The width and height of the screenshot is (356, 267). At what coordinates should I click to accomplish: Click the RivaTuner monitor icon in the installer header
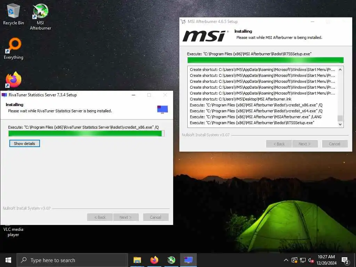pyautogui.click(x=162, y=110)
